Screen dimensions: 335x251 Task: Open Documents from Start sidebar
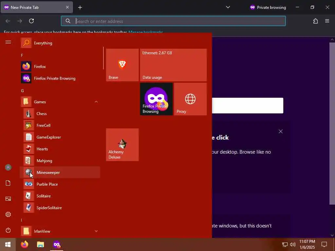(8, 183)
